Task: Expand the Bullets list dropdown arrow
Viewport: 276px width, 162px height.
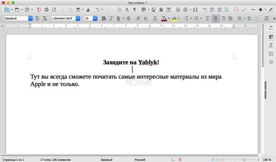Action: pyautogui.click(x=191, y=18)
